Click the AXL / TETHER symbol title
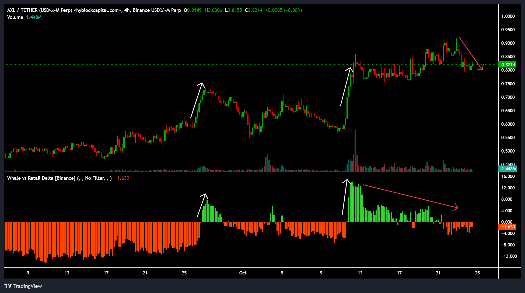The image size is (525, 293). tap(94, 10)
